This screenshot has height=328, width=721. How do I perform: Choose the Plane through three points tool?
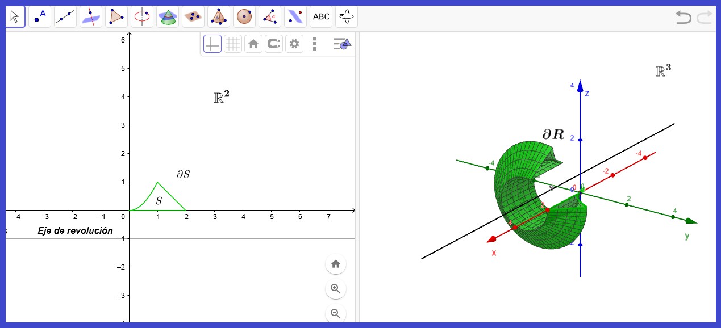[193, 17]
